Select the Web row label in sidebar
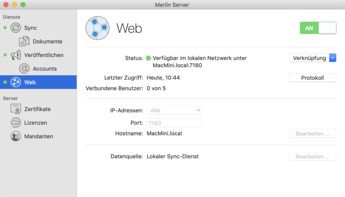This screenshot has height=197, width=345. coord(30,82)
